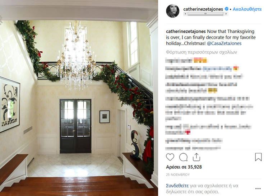This screenshot has height=196, width=264.
Task: Click the verified badge next to catherinezetajones
Action: 227,9
